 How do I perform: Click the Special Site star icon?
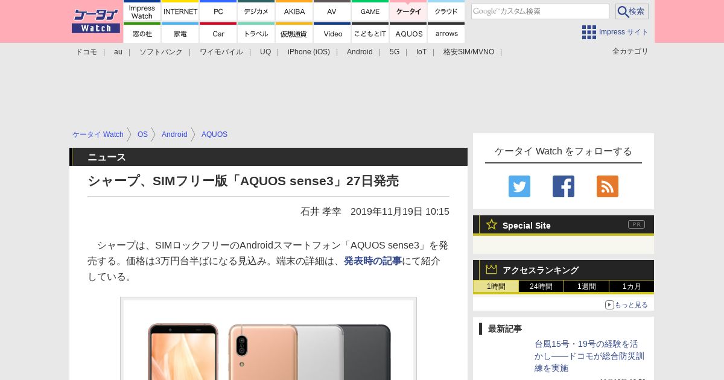point(492,224)
